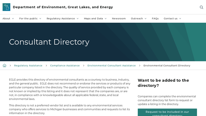Click the Michigan EGLE logo icon
Viewport: 206px width, 116px height.
[6, 7]
